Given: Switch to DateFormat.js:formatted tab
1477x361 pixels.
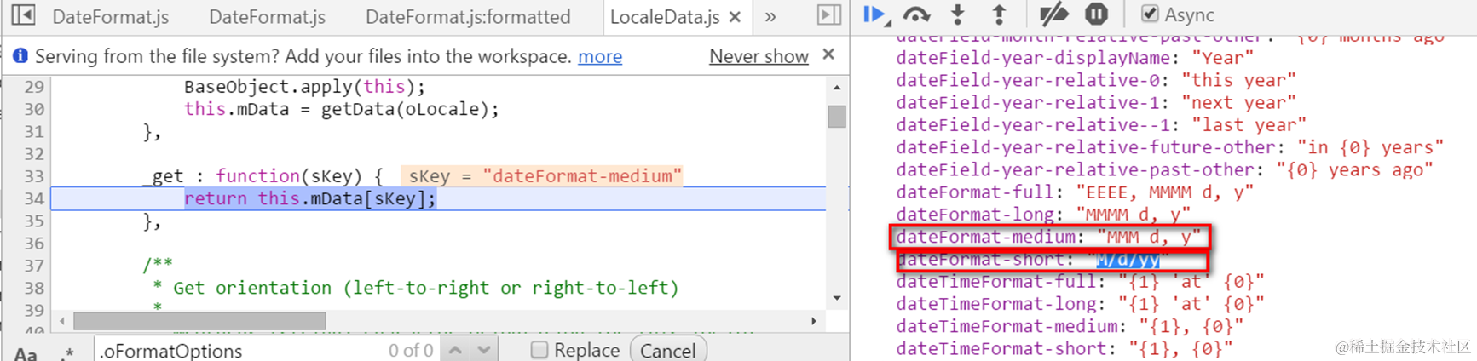Looking at the screenshot, I should [x=468, y=17].
